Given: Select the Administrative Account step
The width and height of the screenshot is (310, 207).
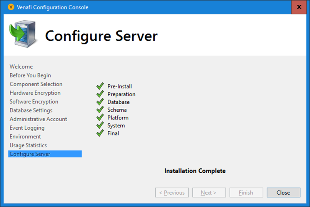Looking at the screenshot, I should (x=38, y=119).
